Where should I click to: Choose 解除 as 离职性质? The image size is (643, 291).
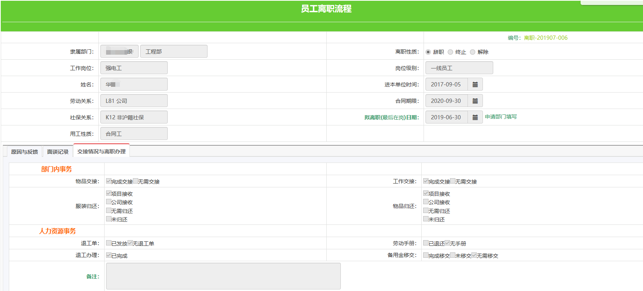click(x=473, y=52)
